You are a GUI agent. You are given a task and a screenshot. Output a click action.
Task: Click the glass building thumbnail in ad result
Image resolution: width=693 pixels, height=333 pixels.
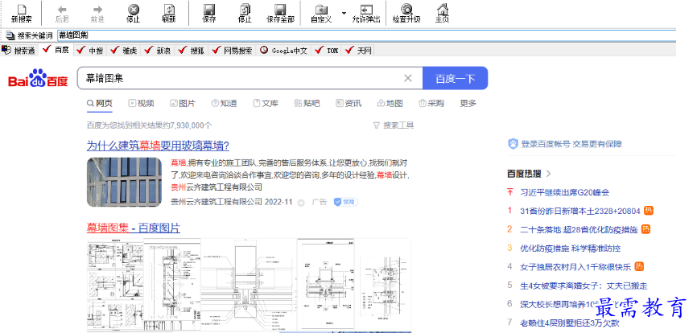(x=124, y=182)
